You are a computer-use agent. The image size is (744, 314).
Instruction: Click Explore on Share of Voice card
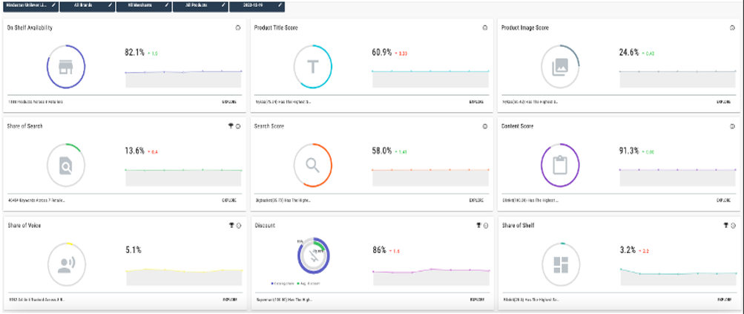[230, 300]
